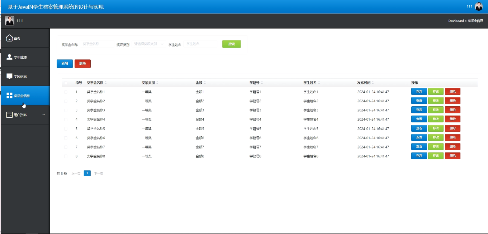
Task: Click the red batch 删除 button above the table
Action: (82, 63)
